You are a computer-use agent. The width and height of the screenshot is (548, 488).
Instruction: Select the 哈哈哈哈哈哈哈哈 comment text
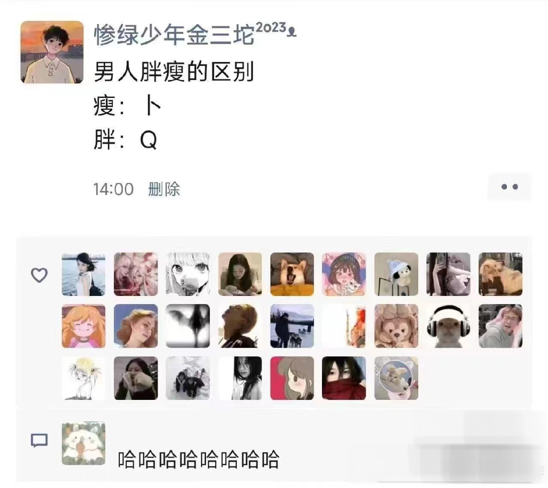[199, 460]
